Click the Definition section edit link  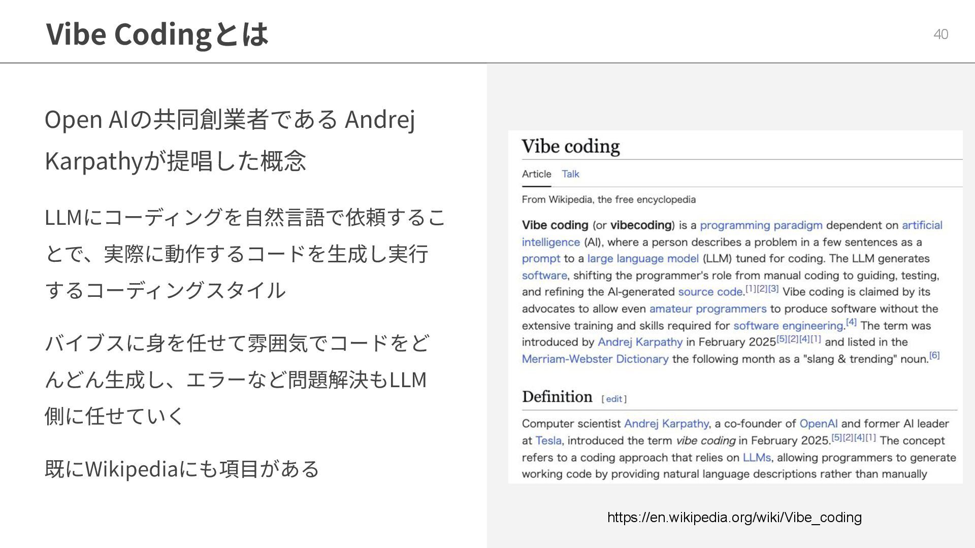(614, 399)
